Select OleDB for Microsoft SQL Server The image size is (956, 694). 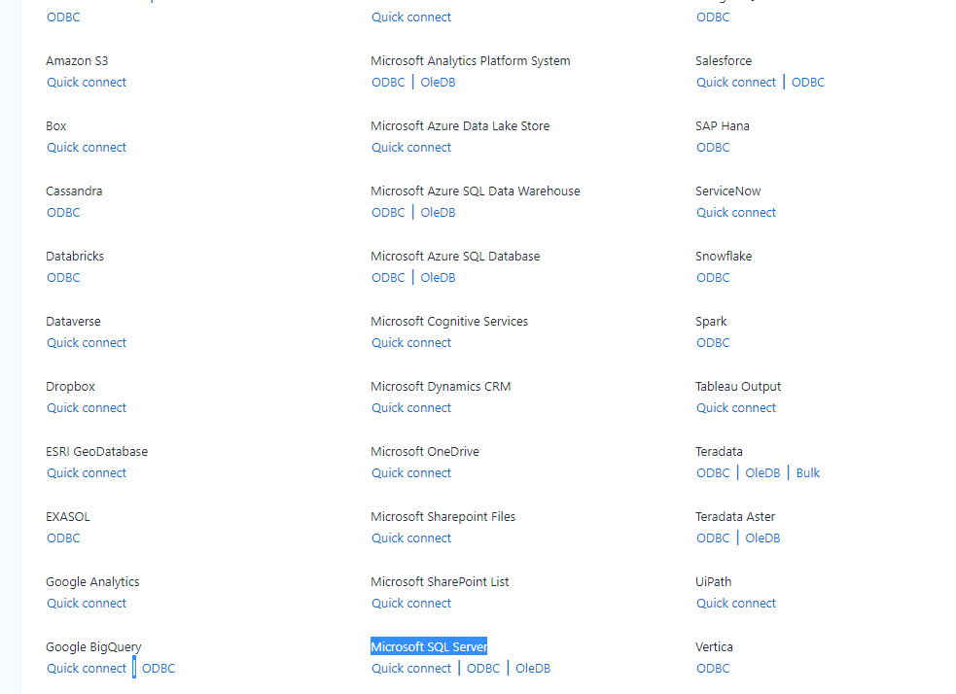pyautogui.click(x=532, y=668)
